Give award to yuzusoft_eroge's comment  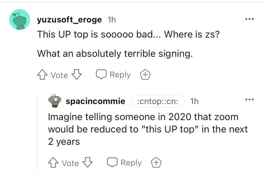point(145,75)
